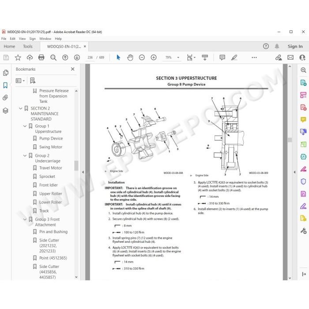The height and width of the screenshot is (309, 309).
Task: Expand the right pane toggle arrow icon
Action: click(x=304, y=274)
